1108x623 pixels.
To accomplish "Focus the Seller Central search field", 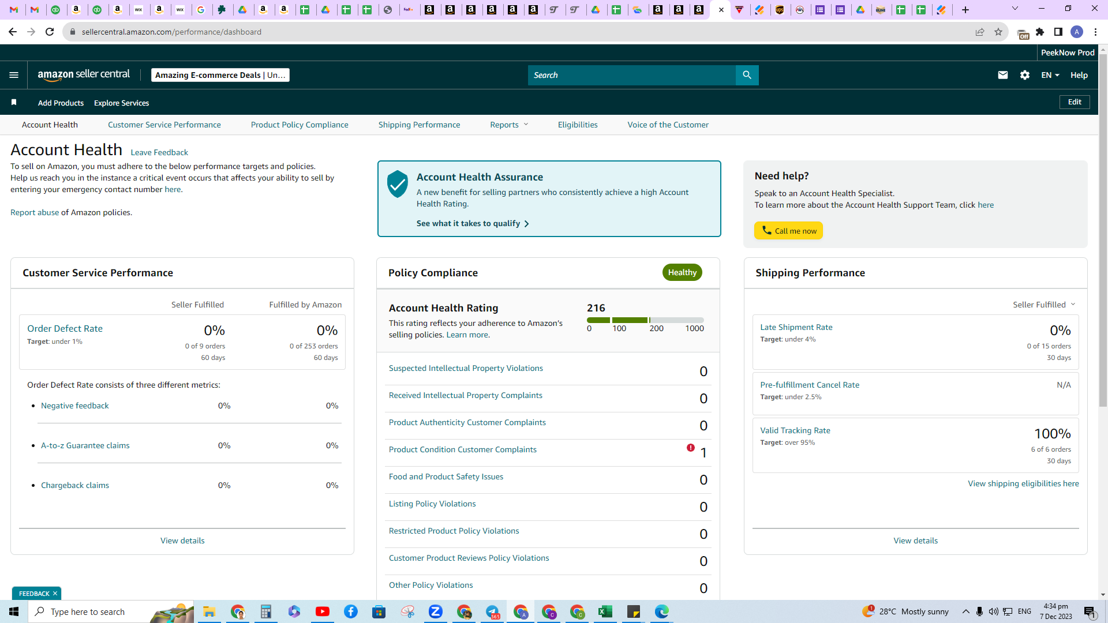I will [632, 75].
